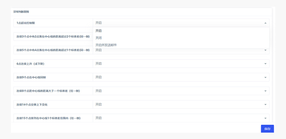Click the '异常判断原则' section header

tap(21, 12)
